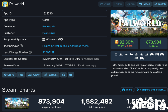Open Compare with others menu

[151, 90]
